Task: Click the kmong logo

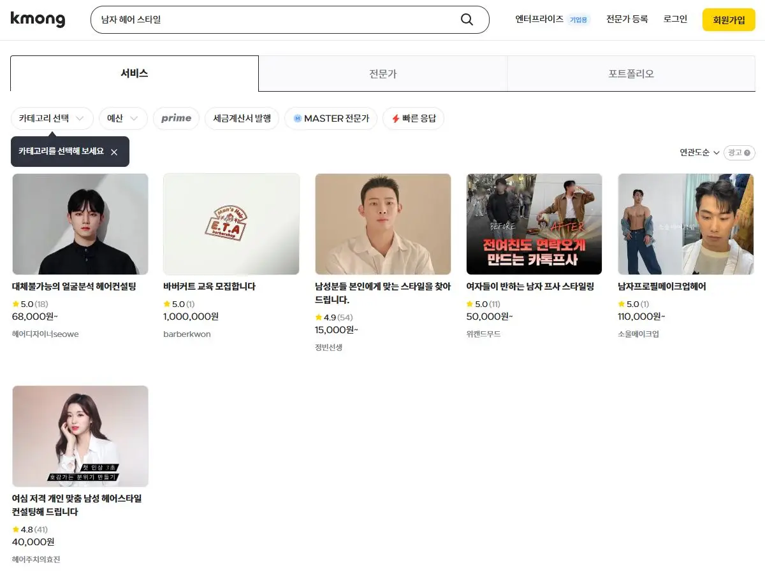Action: 38,20
